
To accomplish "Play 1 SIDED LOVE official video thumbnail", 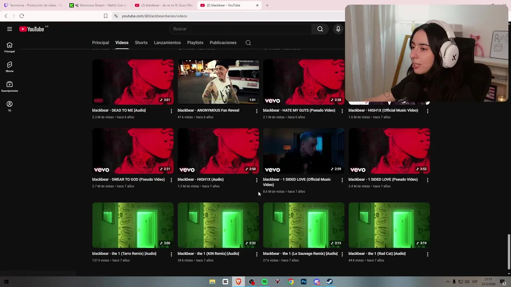I will [304, 151].
